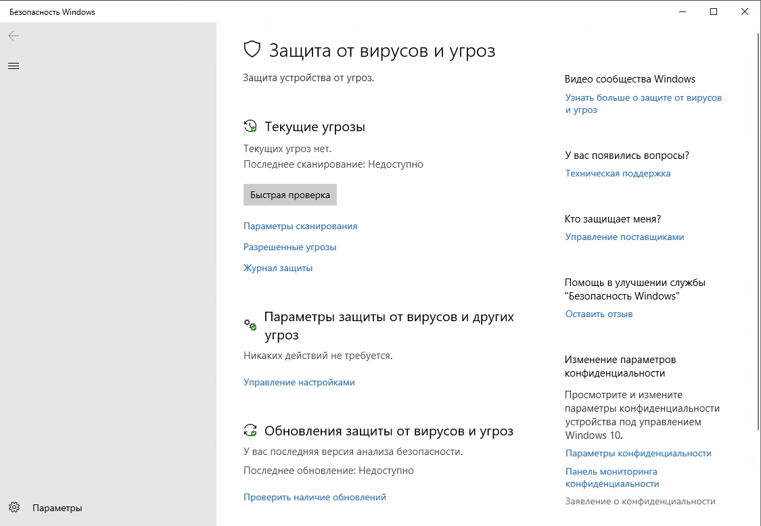Open Управление поставщиками

point(624,237)
